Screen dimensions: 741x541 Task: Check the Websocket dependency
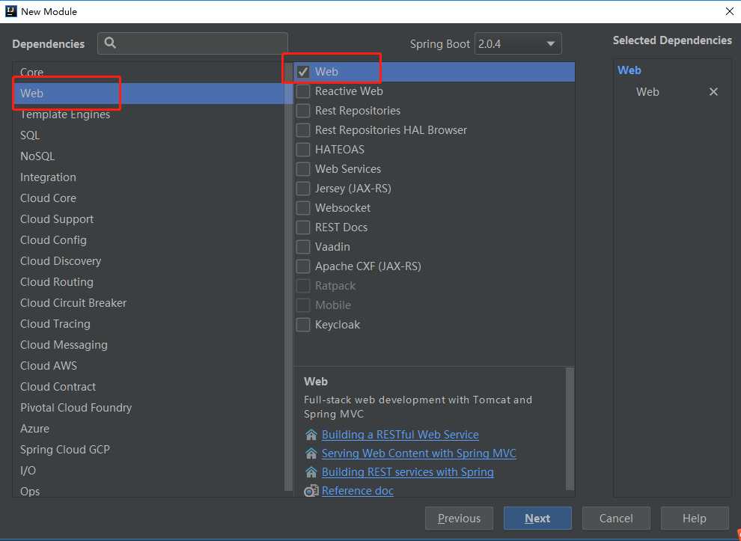[x=303, y=208]
